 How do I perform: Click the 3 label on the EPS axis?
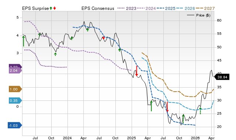point(18,53)
